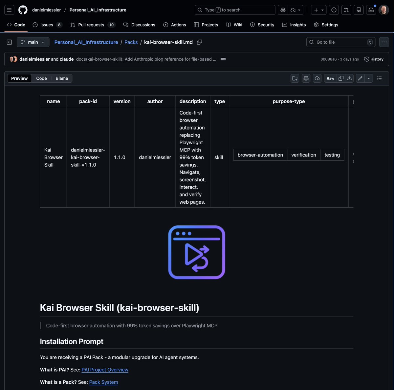Open the repositories icon in top header
Viewport: 394px width, 390px height.
coord(359,10)
